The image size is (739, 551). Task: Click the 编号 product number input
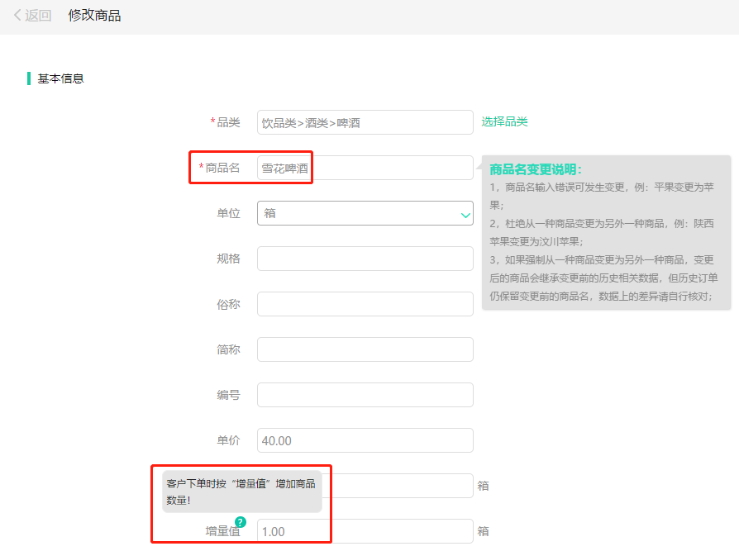(364, 395)
